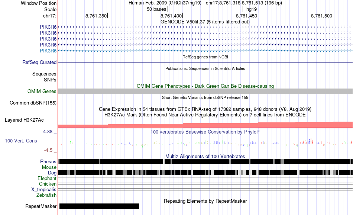Image resolution: width=353 pixels, height=215 pixels.
Task: Open RefSeq genes from NCBI title
Action: [205, 57]
